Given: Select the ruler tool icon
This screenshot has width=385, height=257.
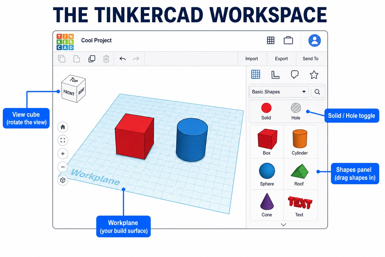Looking at the screenshot, I should pos(275,75).
